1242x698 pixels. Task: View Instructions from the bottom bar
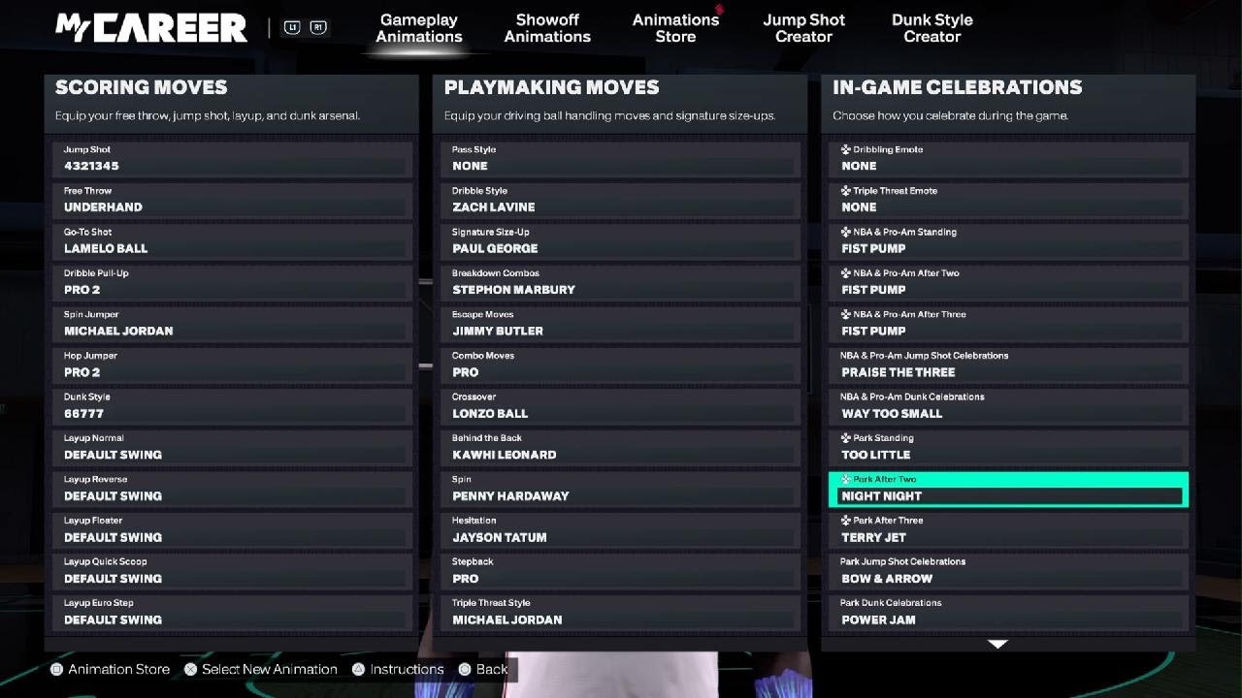click(x=398, y=669)
